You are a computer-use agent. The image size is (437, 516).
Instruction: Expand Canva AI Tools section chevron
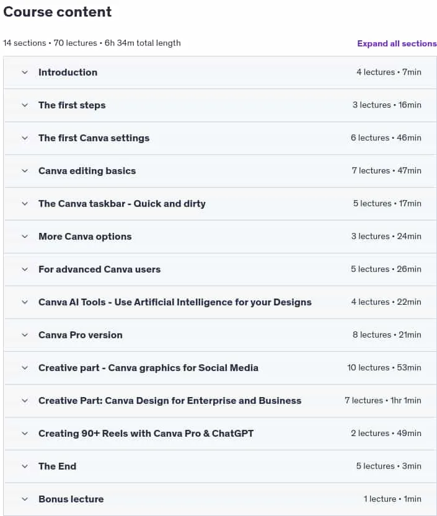click(x=25, y=302)
